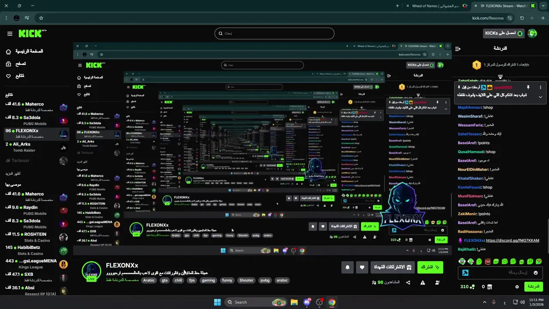Toggle stream notifications bell button
Viewport: 549px width, 309px height.
(x=347, y=267)
